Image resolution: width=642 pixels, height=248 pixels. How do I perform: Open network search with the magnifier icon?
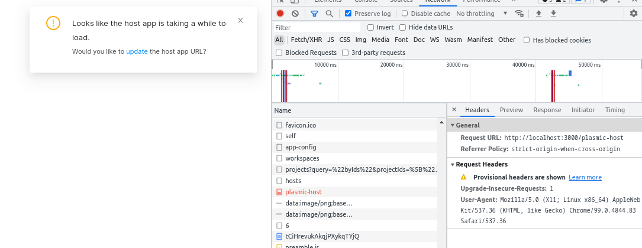point(329,14)
